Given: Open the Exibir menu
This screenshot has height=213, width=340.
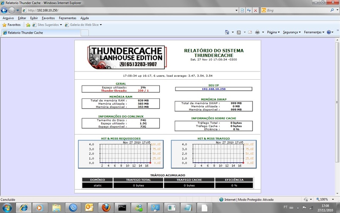Looking at the screenshot, I should [x=34, y=18].
